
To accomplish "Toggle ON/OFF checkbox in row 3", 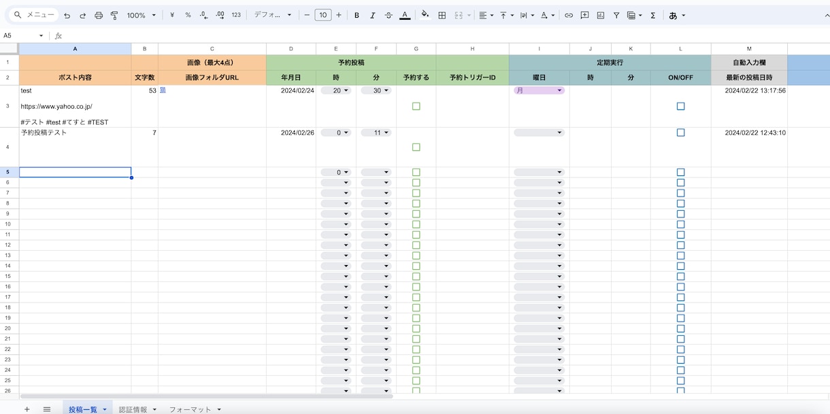I will [681, 106].
